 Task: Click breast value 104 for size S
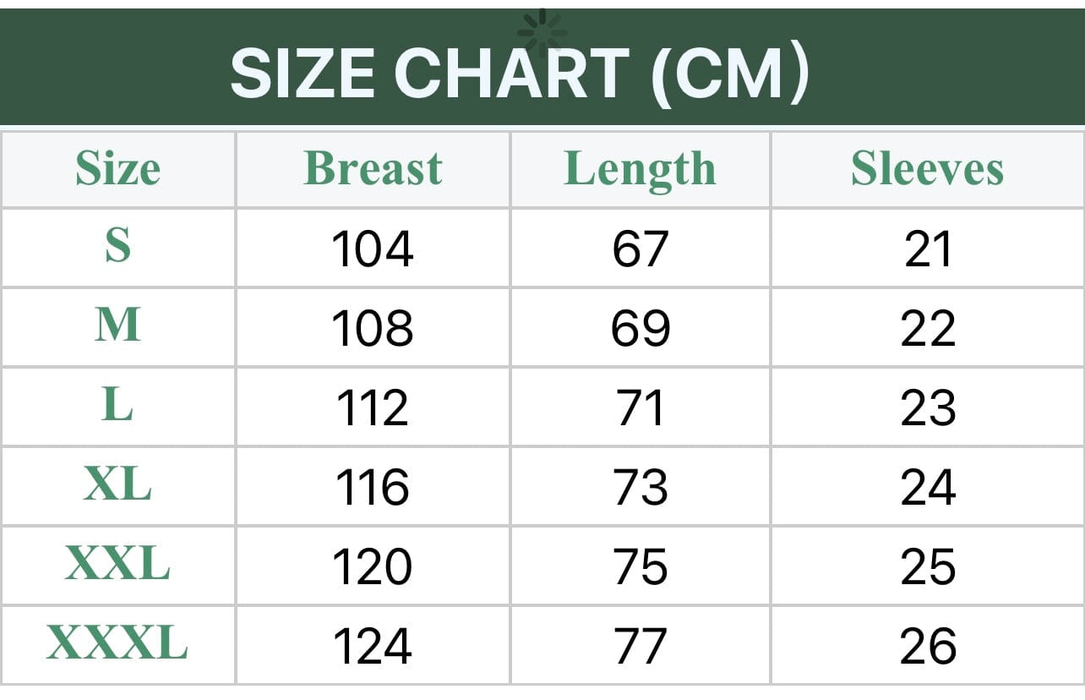(373, 249)
